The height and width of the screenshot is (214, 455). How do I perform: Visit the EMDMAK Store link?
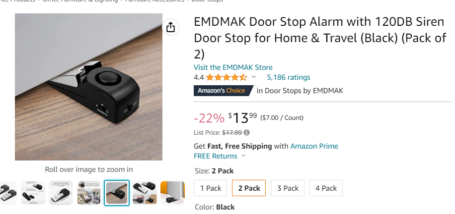[233, 67]
